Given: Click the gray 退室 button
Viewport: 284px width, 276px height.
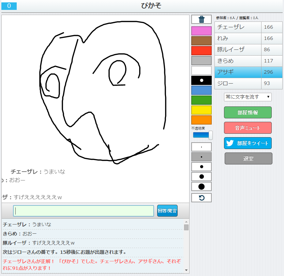Looking at the screenshot, I should (x=248, y=159).
